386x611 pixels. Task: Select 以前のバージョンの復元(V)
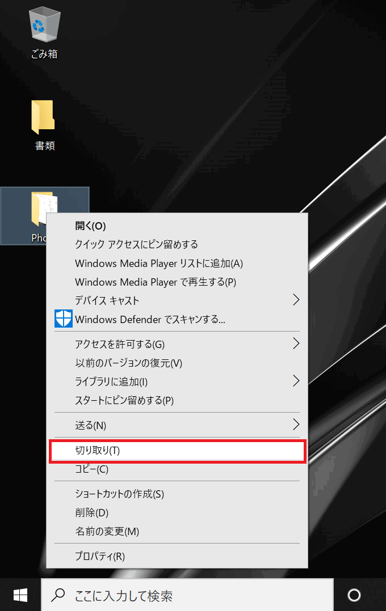(177, 363)
